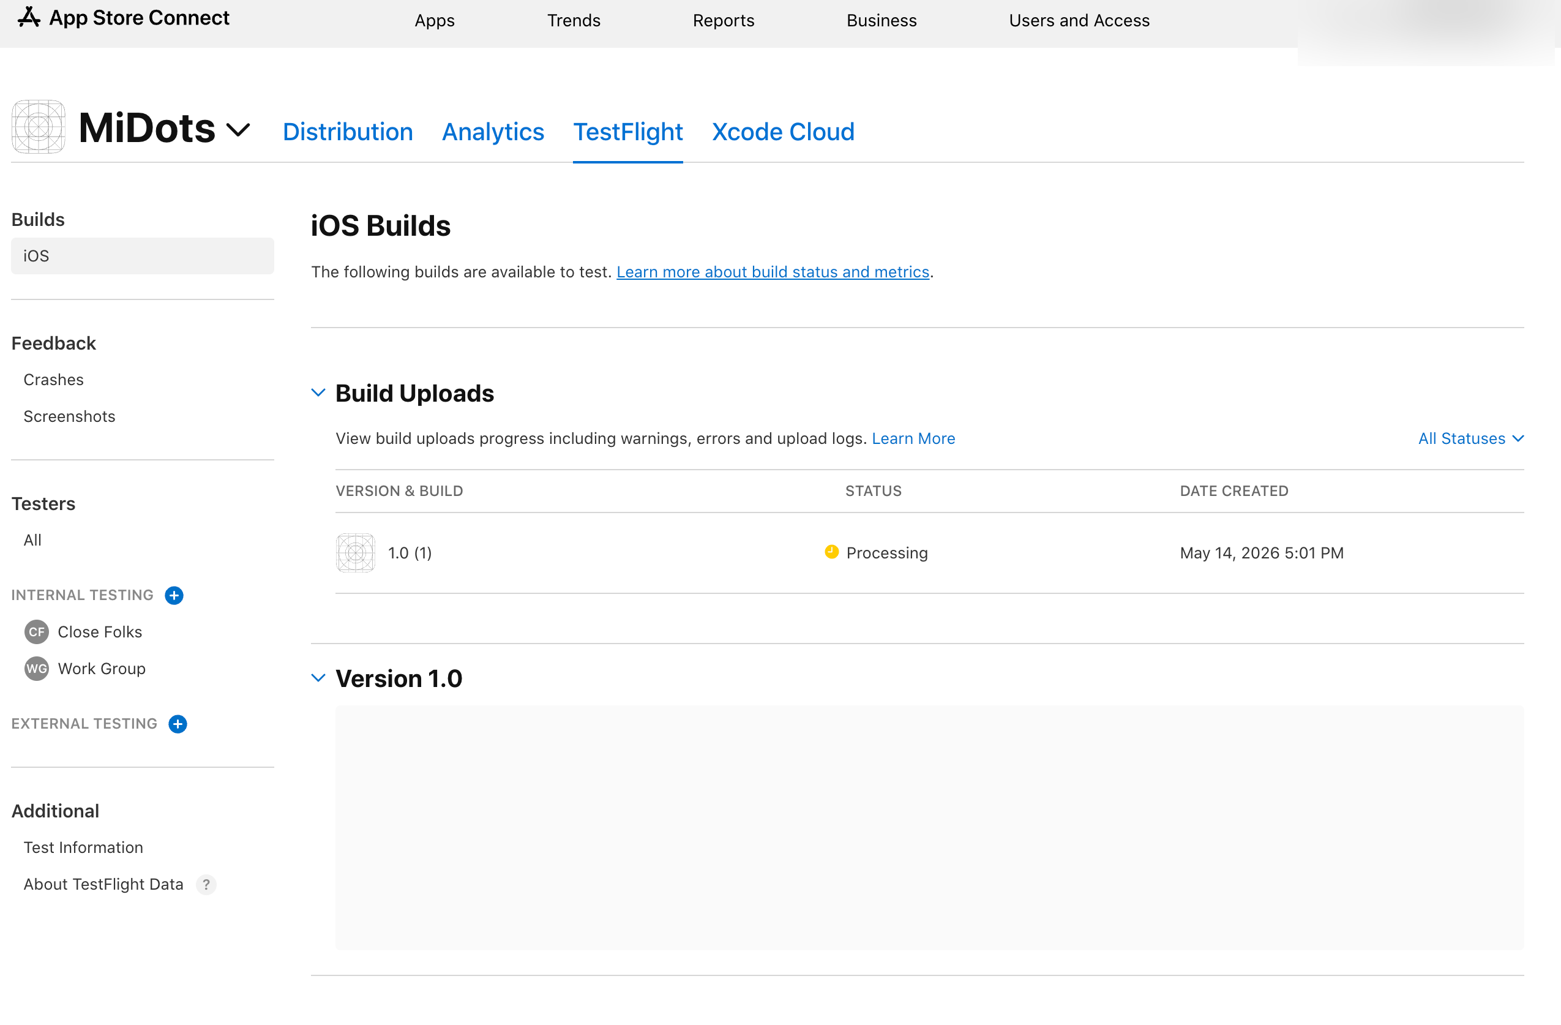Open the Apps top menu

coord(434,20)
